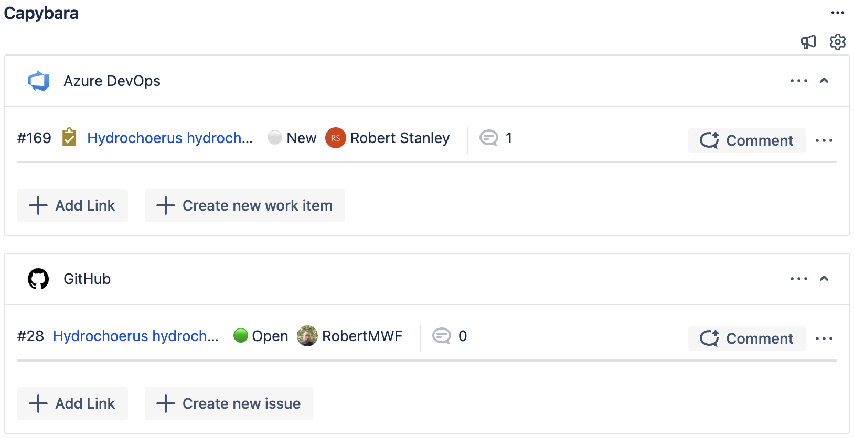Click the GitHub octocat logo icon
Image resolution: width=854 pixels, height=438 pixels.
click(x=38, y=279)
